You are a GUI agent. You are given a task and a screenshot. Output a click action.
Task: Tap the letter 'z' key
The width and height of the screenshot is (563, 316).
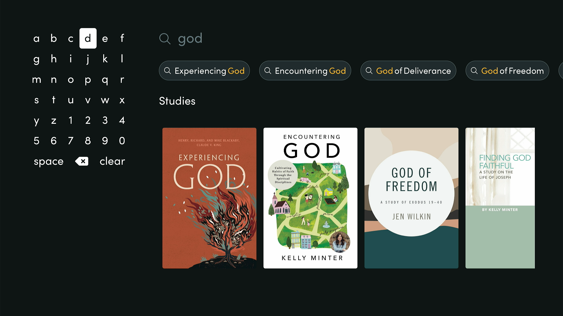54,120
